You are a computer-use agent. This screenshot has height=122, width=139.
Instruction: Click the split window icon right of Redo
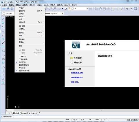click(135, 9)
